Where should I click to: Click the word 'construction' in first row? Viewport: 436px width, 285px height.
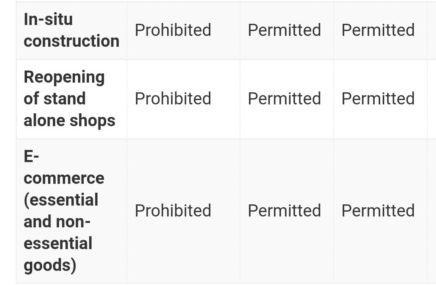pos(71,41)
